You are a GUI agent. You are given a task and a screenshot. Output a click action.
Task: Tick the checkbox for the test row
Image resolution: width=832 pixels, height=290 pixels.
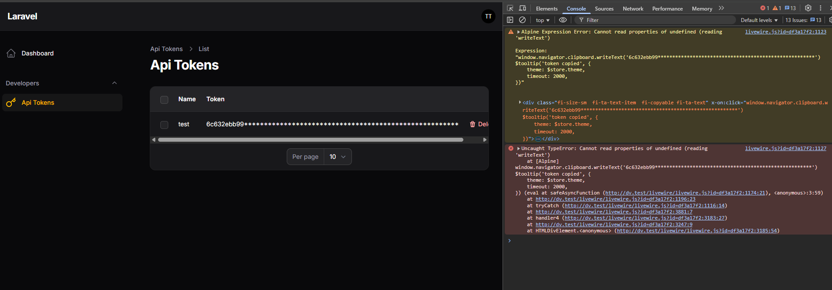tap(164, 125)
